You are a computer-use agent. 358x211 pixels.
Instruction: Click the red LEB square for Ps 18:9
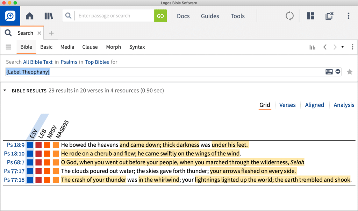pos(38,145)
